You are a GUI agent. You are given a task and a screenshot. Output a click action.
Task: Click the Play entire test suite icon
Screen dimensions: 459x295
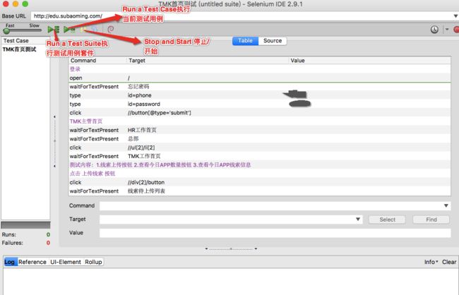(x=54, y=29)
